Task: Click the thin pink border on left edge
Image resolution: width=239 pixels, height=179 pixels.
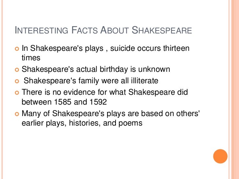Action: [2, 89]
